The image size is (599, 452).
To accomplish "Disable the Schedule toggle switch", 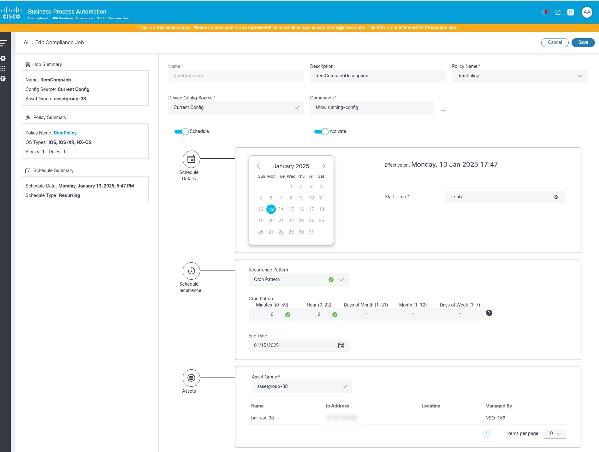I will 181,132.
